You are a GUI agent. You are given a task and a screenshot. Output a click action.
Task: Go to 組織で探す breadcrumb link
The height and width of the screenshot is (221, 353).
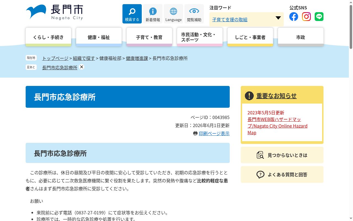tap(84, 58)
